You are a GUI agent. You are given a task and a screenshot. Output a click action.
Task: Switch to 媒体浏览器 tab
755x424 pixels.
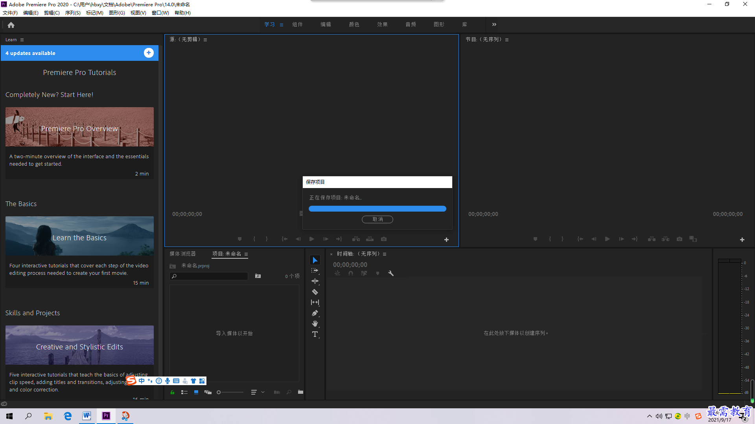pyautogui.click(x=182, y=254)
